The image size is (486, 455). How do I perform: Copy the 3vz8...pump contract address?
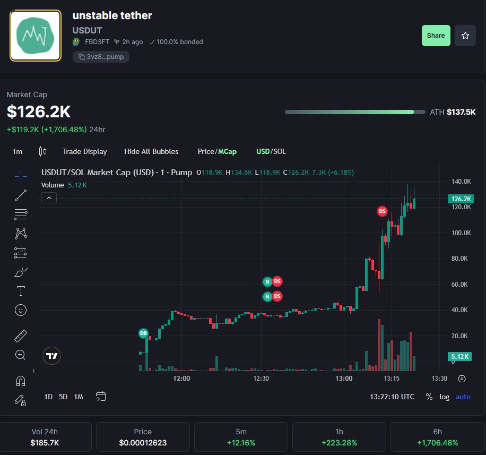(x=101, y=57)
